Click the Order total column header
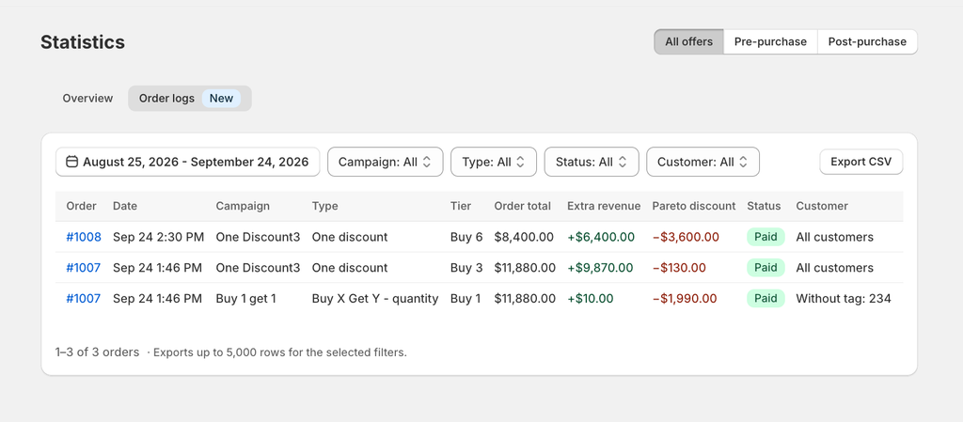The image size is (963, 422). coord(523,206)
